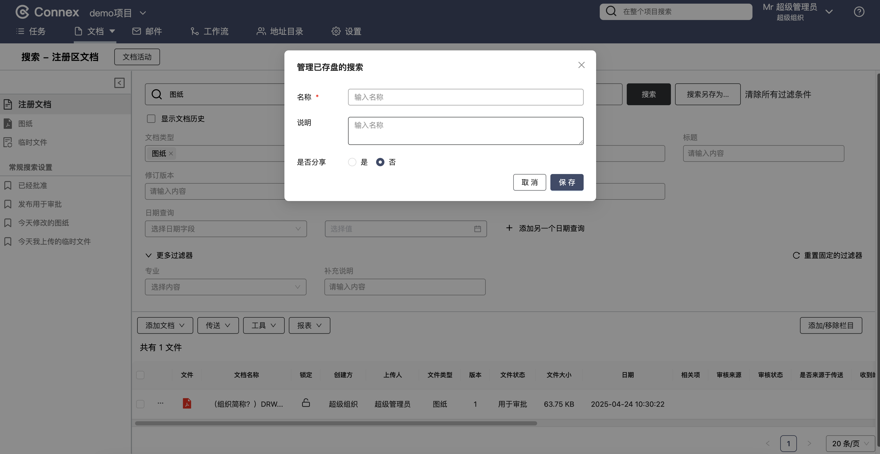
Task: Enable the '显示文档历史' checkbox
Action: (151, 118)
